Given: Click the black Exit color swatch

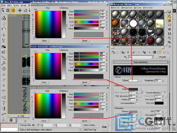Looking at the screenshot, I should [x=159, y=103].
